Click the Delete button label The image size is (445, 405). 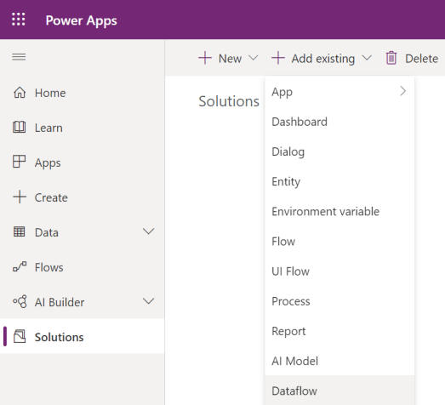click(422, 59)
